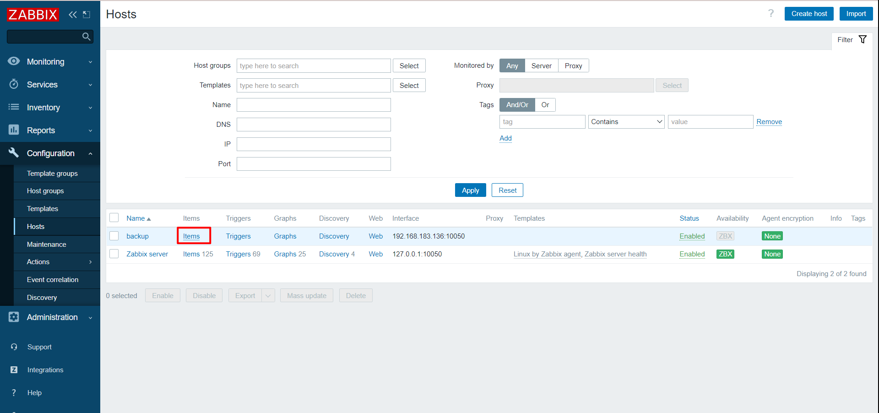Choose Or tag evaluation
This screenshot has width=879, height=413.
pyautogui.click(x=545, y=105)
